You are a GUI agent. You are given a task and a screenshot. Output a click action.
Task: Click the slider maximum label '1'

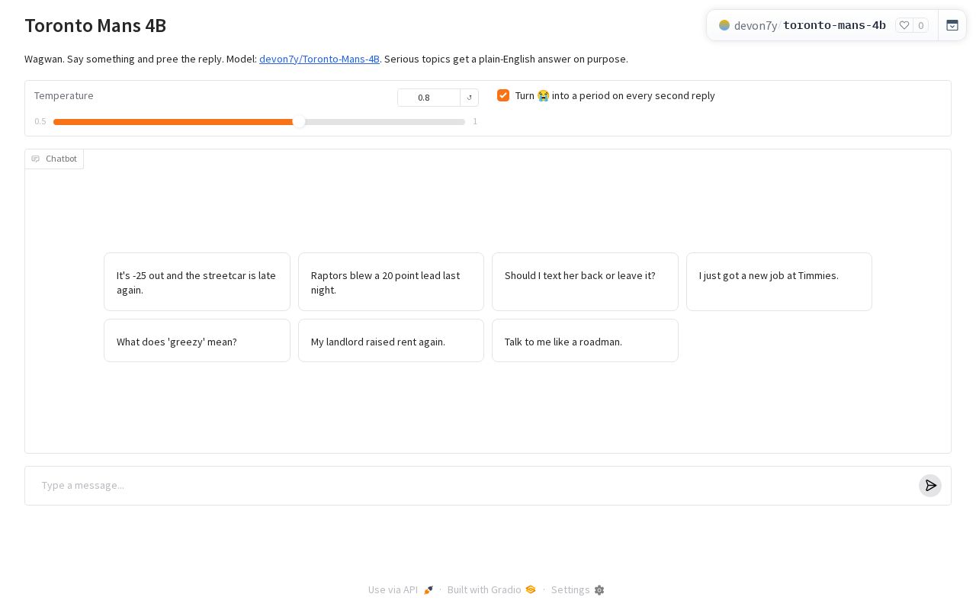(475, 121)
